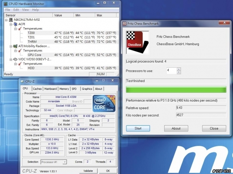The height and width of the screenshot is (174, 233).
Task: Click the CPUID Hardware Monitor title bar icon
Action: coord(5,4)
